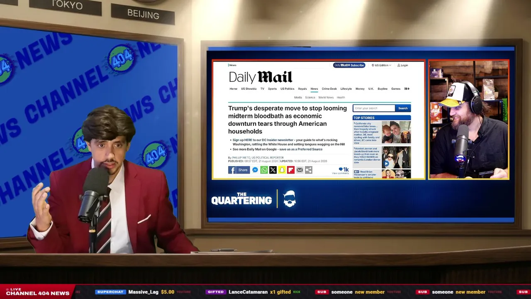Viewport: 531px width, 299px height.
Task: Open the California city bike lanes story
Action: point(367,133)
